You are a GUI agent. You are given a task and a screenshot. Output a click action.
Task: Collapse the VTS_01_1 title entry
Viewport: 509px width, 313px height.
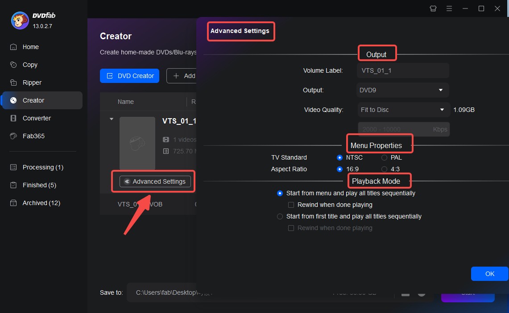coord(111,119)
